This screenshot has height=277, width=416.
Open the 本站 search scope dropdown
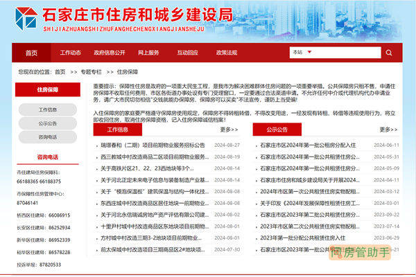(302, 52)
